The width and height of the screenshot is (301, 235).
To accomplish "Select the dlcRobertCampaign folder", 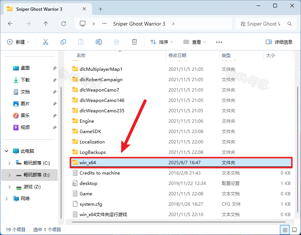I will point(101,80).
